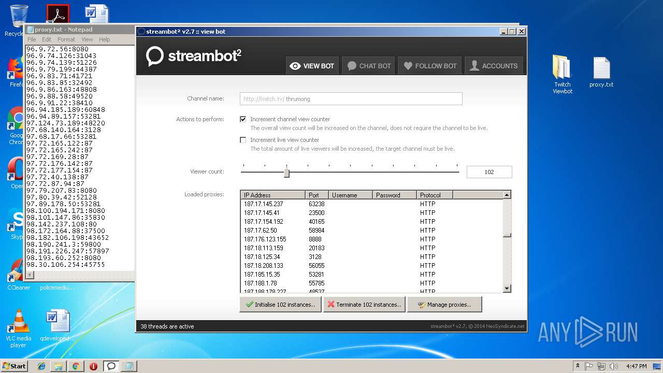Click Initialise 102 instances button
Image resolution: width=663 pixels, height=373 pixels.
coord(280,305)
